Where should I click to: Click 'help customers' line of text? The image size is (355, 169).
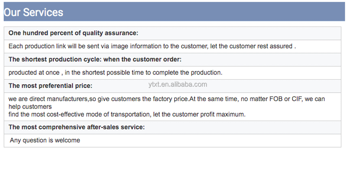[x=30, y=107]
